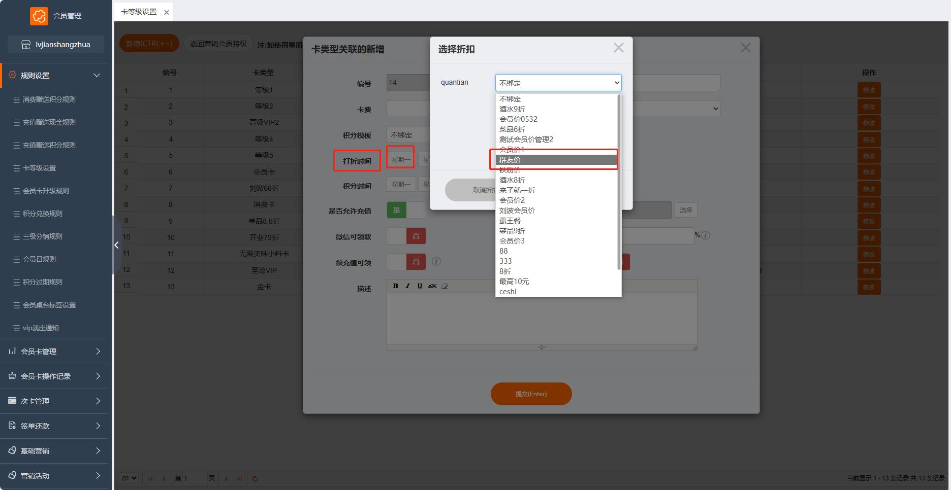Click the 提交(Enter) button

coord(531,394)
